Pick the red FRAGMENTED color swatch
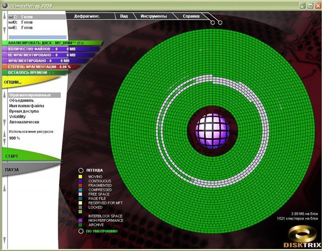The height and width of the screenshot is (251, 322). point(80,185)
